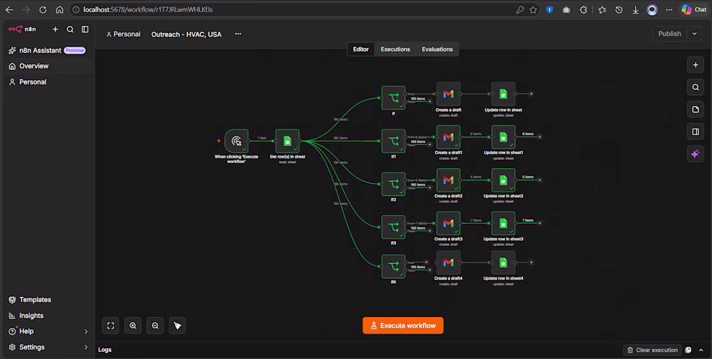Add node with canvas plus button
This screenshot has height=359, width=712.
pos(695,65)
